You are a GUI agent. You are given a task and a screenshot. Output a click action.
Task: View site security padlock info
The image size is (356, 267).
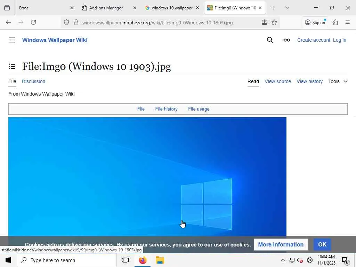coord(76,22)
